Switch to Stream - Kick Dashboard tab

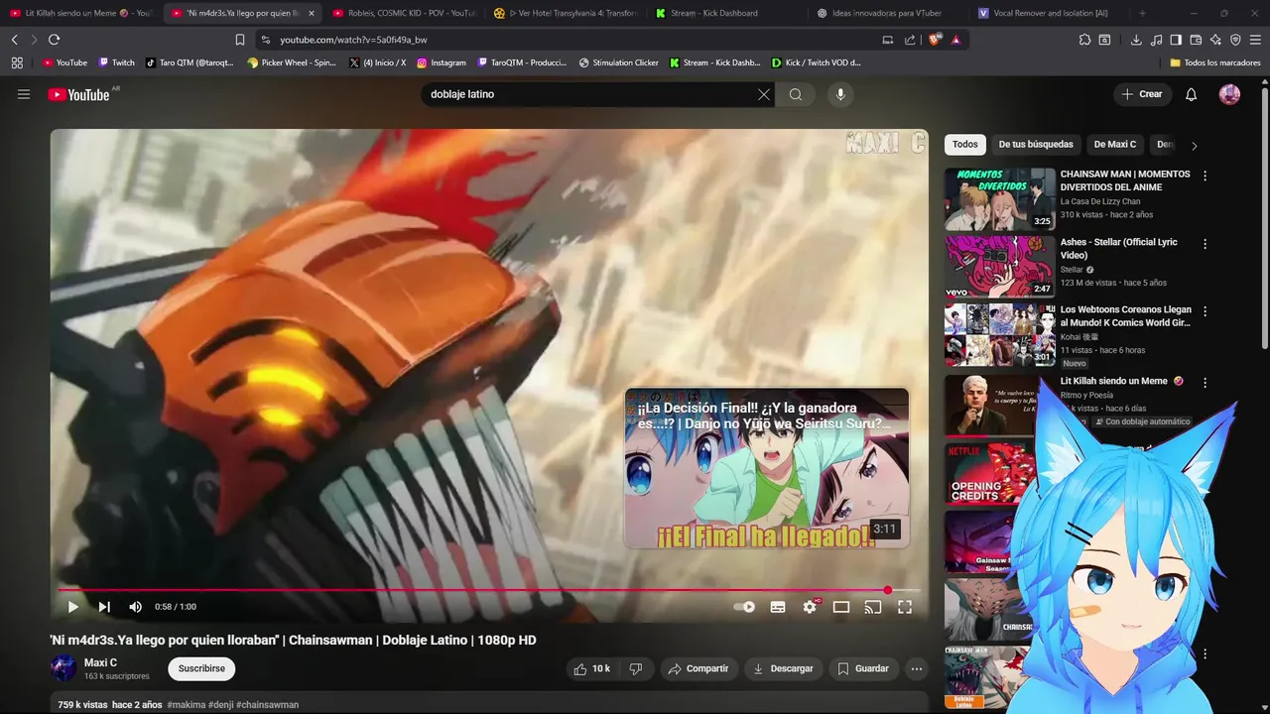(712, 13)
